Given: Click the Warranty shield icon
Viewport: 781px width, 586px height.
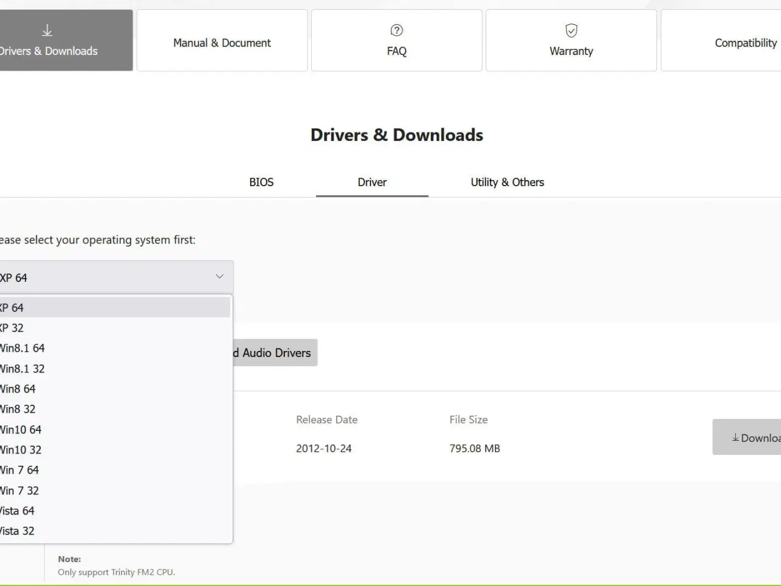Looking at the screenshot, I should click(x=571, y=31).
